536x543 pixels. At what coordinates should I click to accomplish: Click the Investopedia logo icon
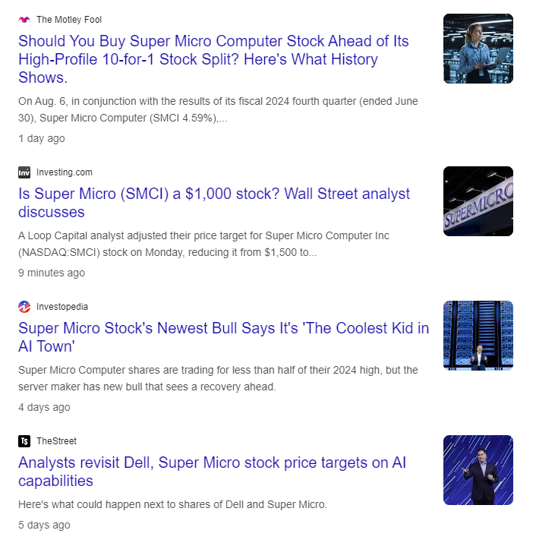[x=24, y=307]
